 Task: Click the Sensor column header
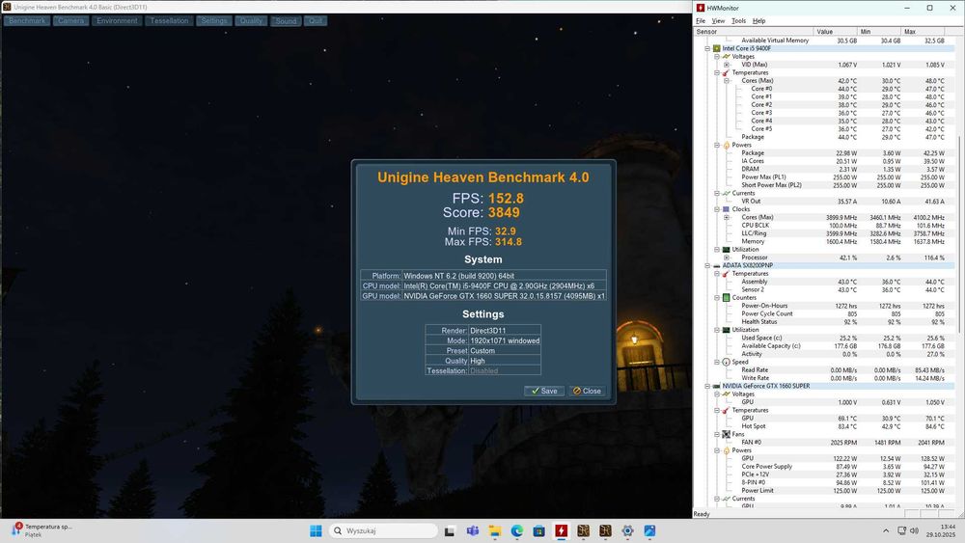pyautogui.click(x=754, y=32)
